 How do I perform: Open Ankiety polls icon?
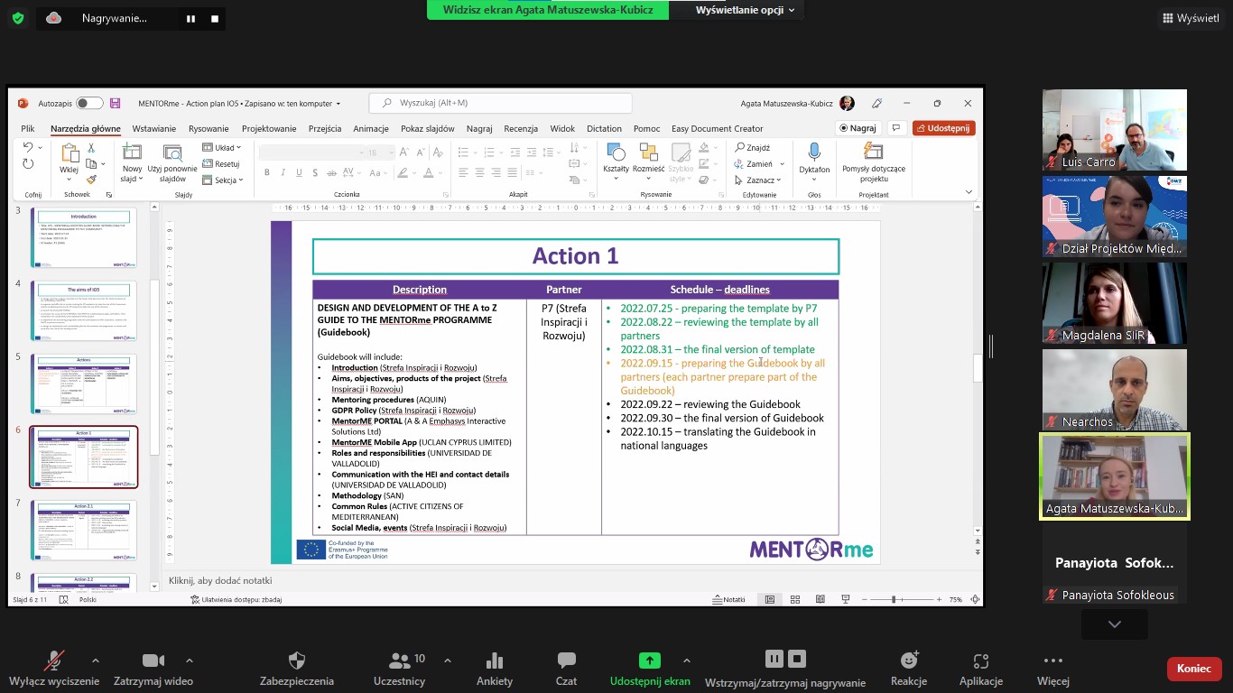coord(494,661)
